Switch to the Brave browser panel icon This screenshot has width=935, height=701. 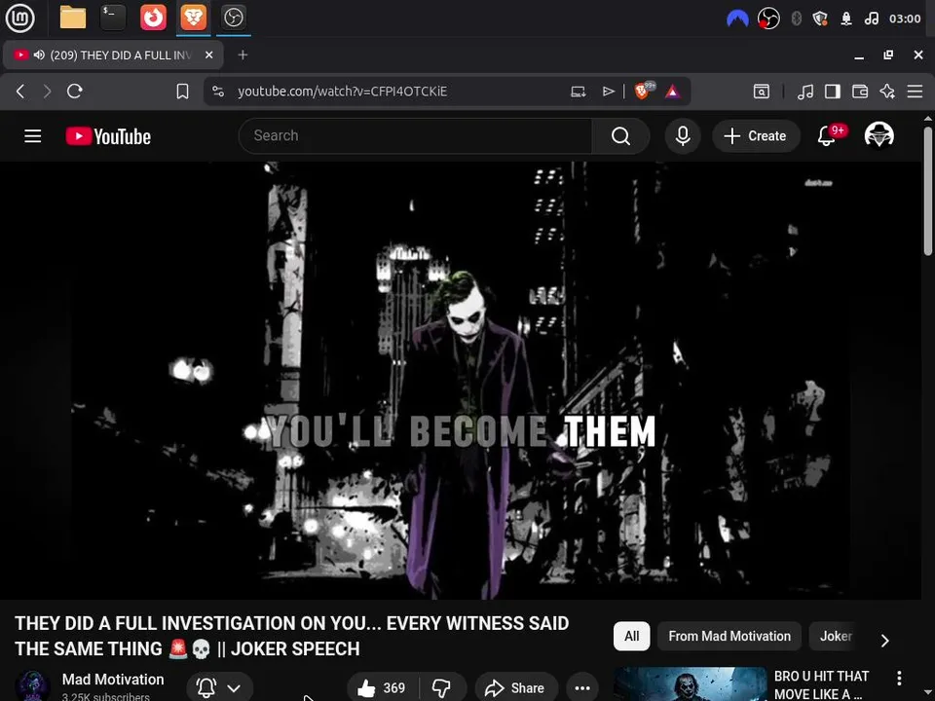[193, 18]
